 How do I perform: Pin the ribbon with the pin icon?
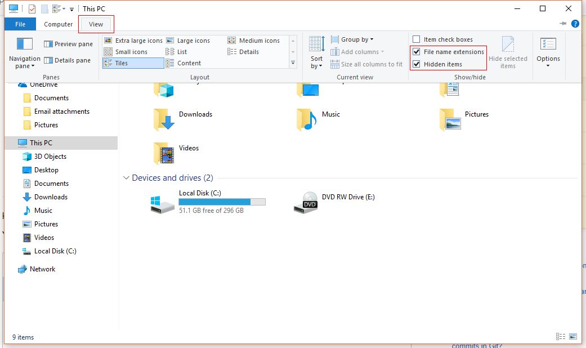click(x=563, y=24)
